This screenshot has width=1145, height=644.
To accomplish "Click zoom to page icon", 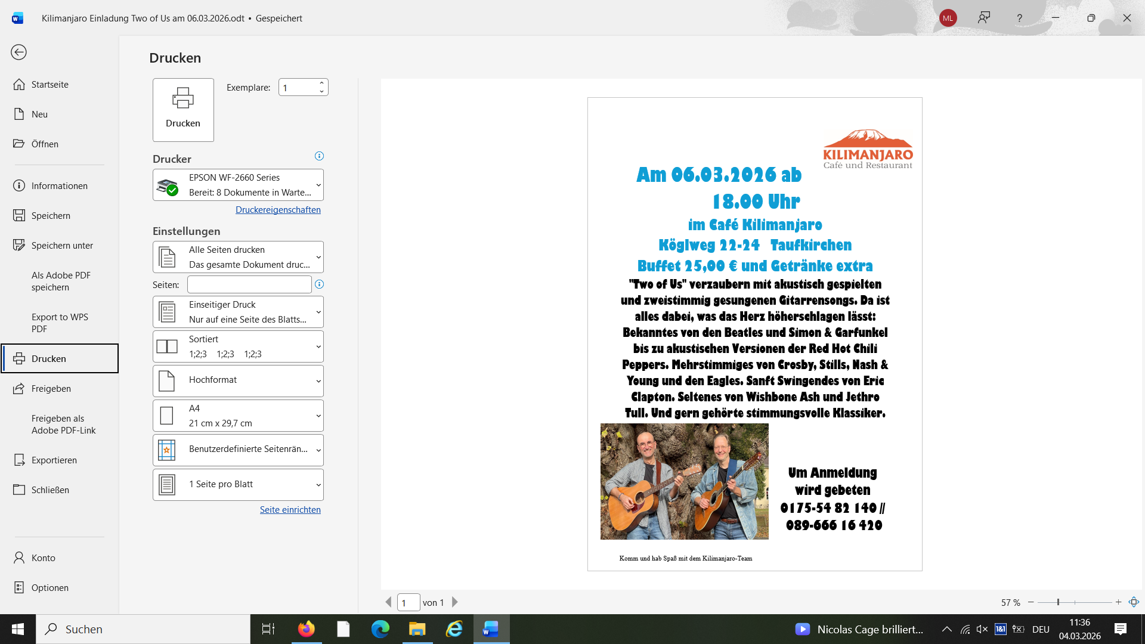I will tap(1134, 602).
